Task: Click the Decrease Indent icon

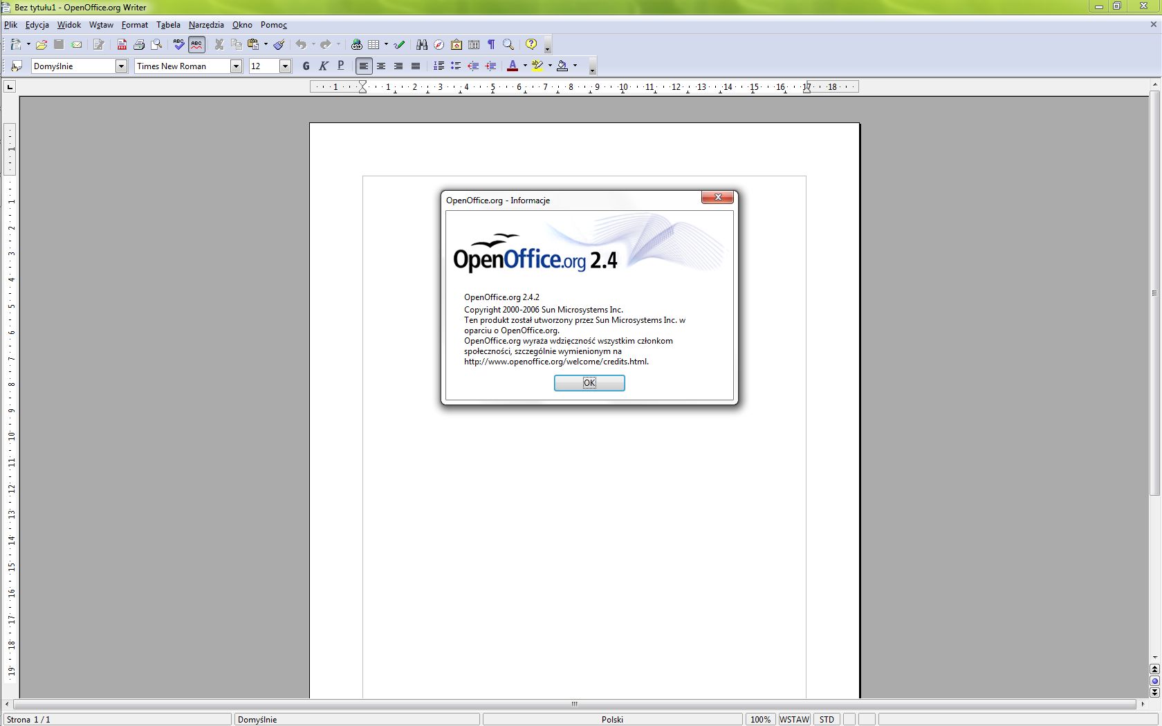Action: [473, 66]
